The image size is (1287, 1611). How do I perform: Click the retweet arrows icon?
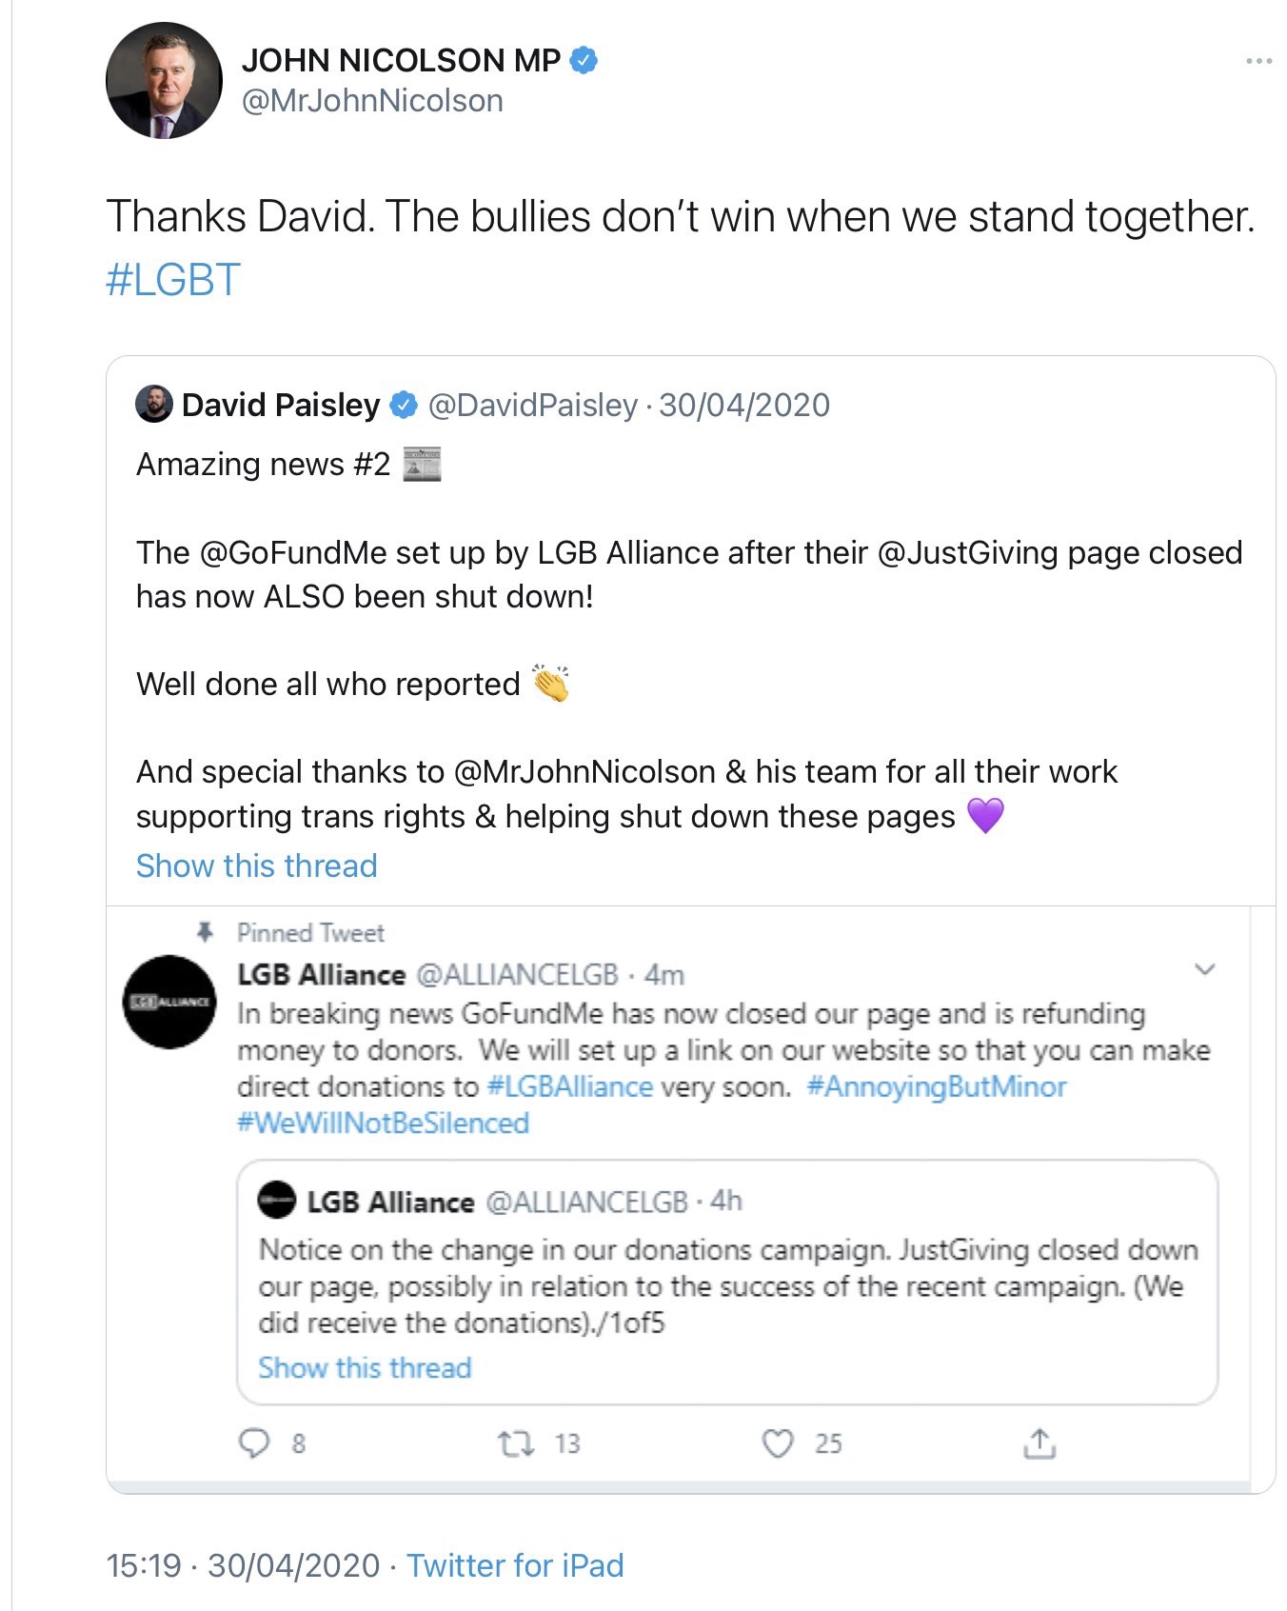tap(516, 1443)
